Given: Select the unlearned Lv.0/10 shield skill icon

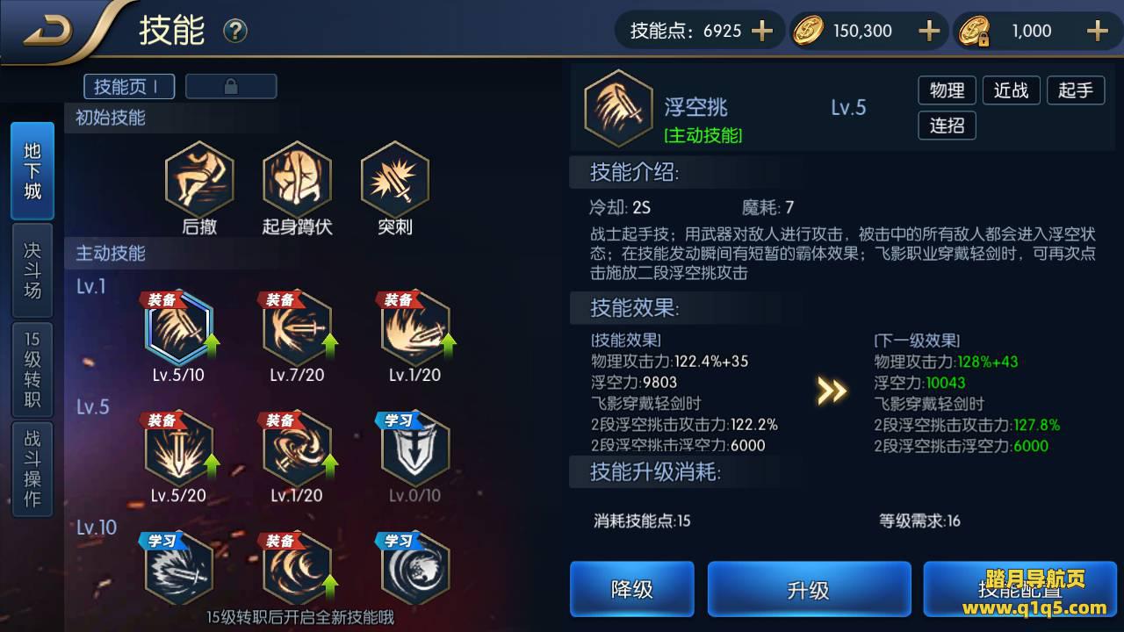Looking at the screenshot, I should [416, 449].
